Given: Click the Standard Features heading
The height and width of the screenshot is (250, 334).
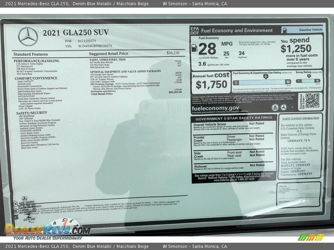Looking at the screenshot, I should [x=31, y=54].
